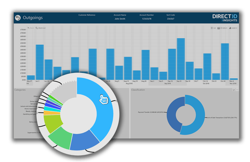The image size is (250, 162).
Task: Click the Outgoings page title
Action: [x=32, y=17]
